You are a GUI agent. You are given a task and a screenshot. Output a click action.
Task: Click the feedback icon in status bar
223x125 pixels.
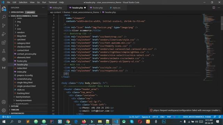coord(215,117)
